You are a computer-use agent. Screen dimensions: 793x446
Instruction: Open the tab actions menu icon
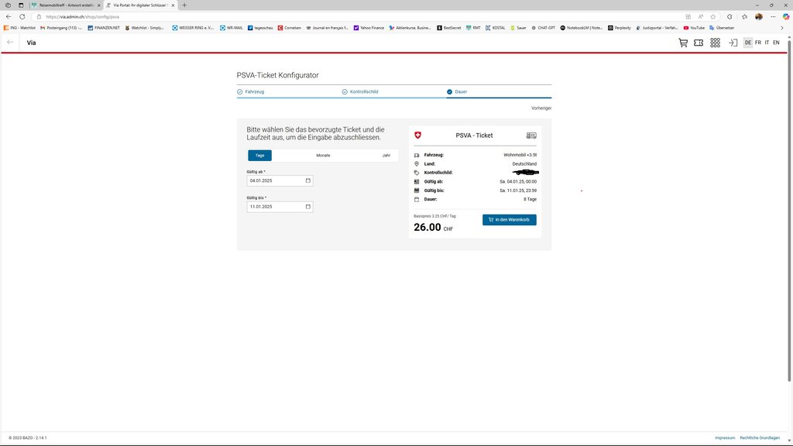(21, 5)
